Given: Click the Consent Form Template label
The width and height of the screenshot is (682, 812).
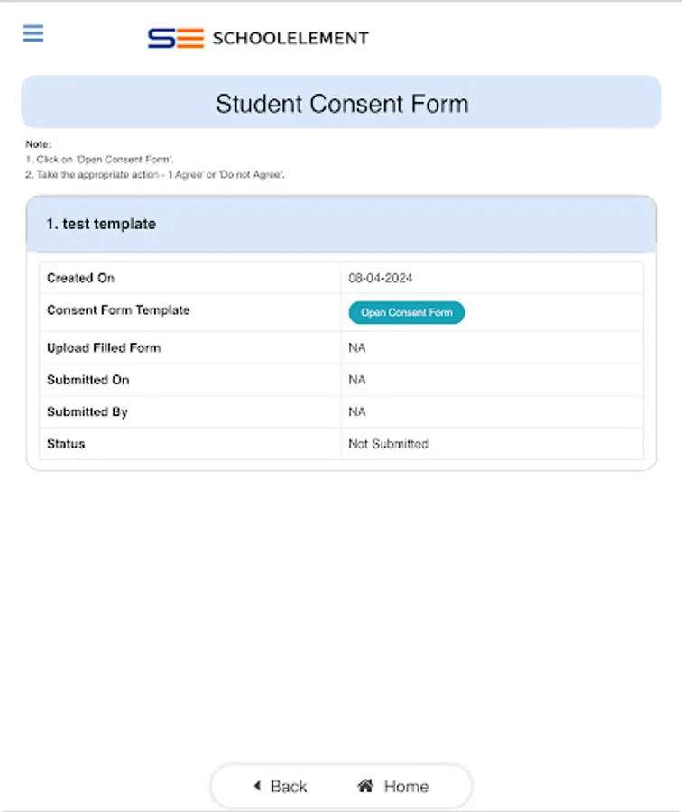Looking at the screenshot, I should [x=118, y=310].
